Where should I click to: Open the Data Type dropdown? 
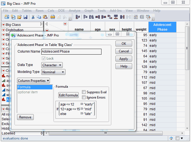52,65
